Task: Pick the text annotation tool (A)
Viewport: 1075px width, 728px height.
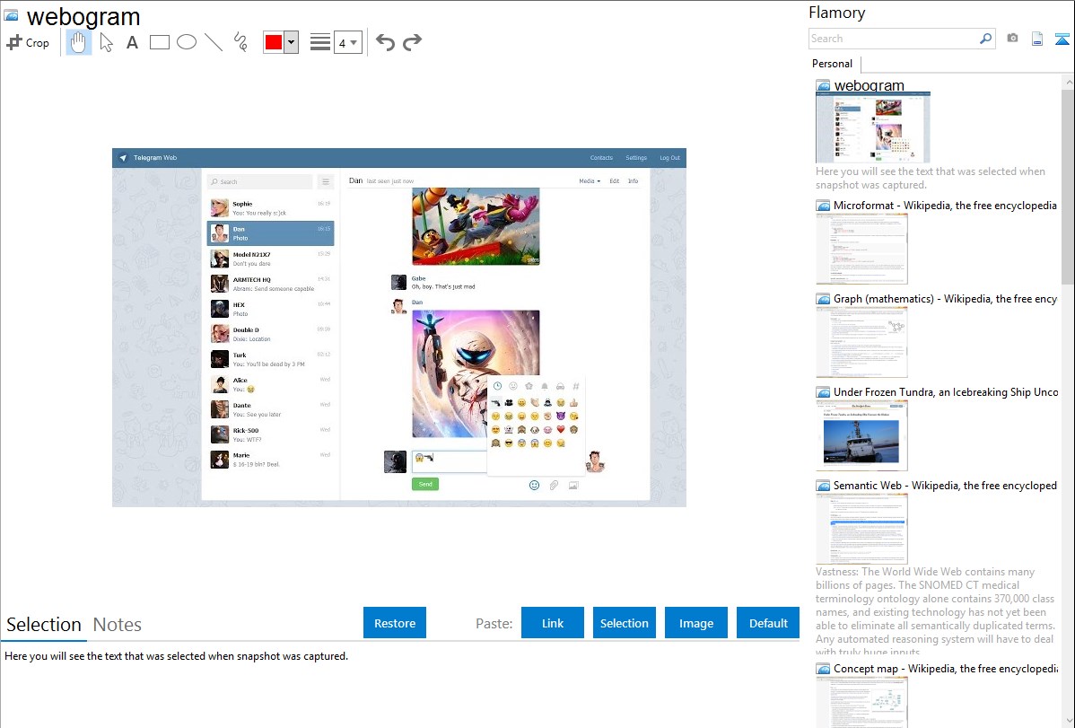Action: (x=132, y=42)
